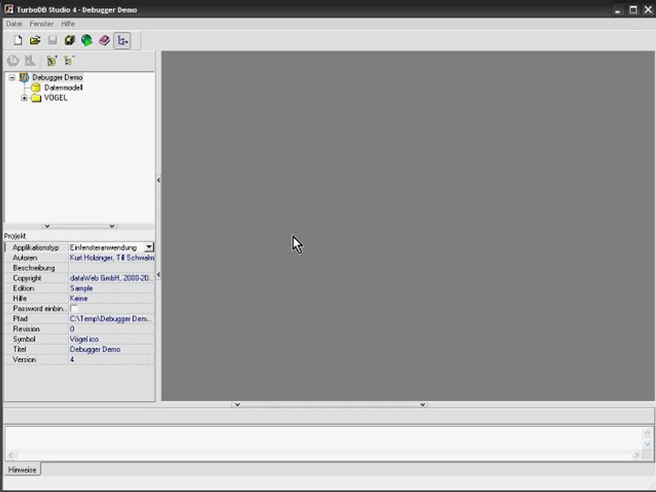656x492 pixels.
Task: Click messages pane scroll-down arrow
Action: tap(648, 444)
